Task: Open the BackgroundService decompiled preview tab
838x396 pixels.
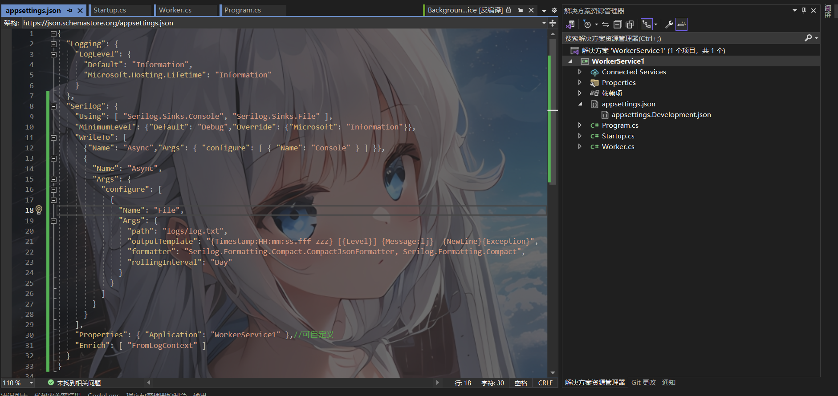Action: coord(465,10)
